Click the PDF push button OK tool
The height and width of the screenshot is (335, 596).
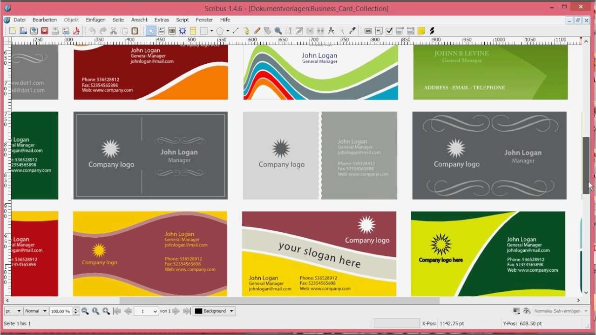tap(368, 31)
